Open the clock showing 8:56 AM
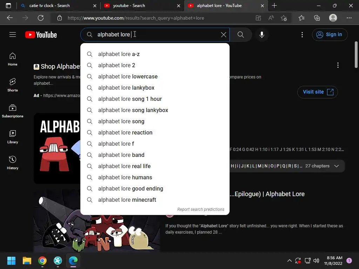359x269 pixels. coord(333,261)
